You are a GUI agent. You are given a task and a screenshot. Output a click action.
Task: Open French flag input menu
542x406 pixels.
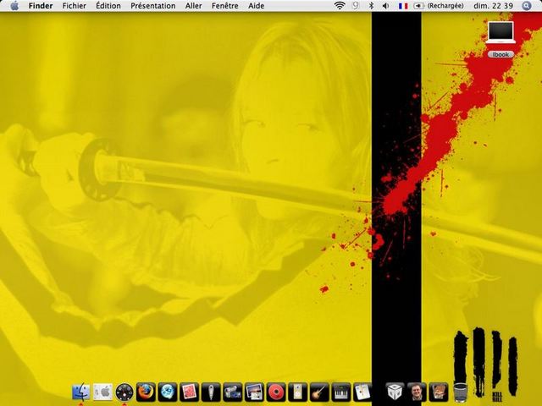pos(403,6)
